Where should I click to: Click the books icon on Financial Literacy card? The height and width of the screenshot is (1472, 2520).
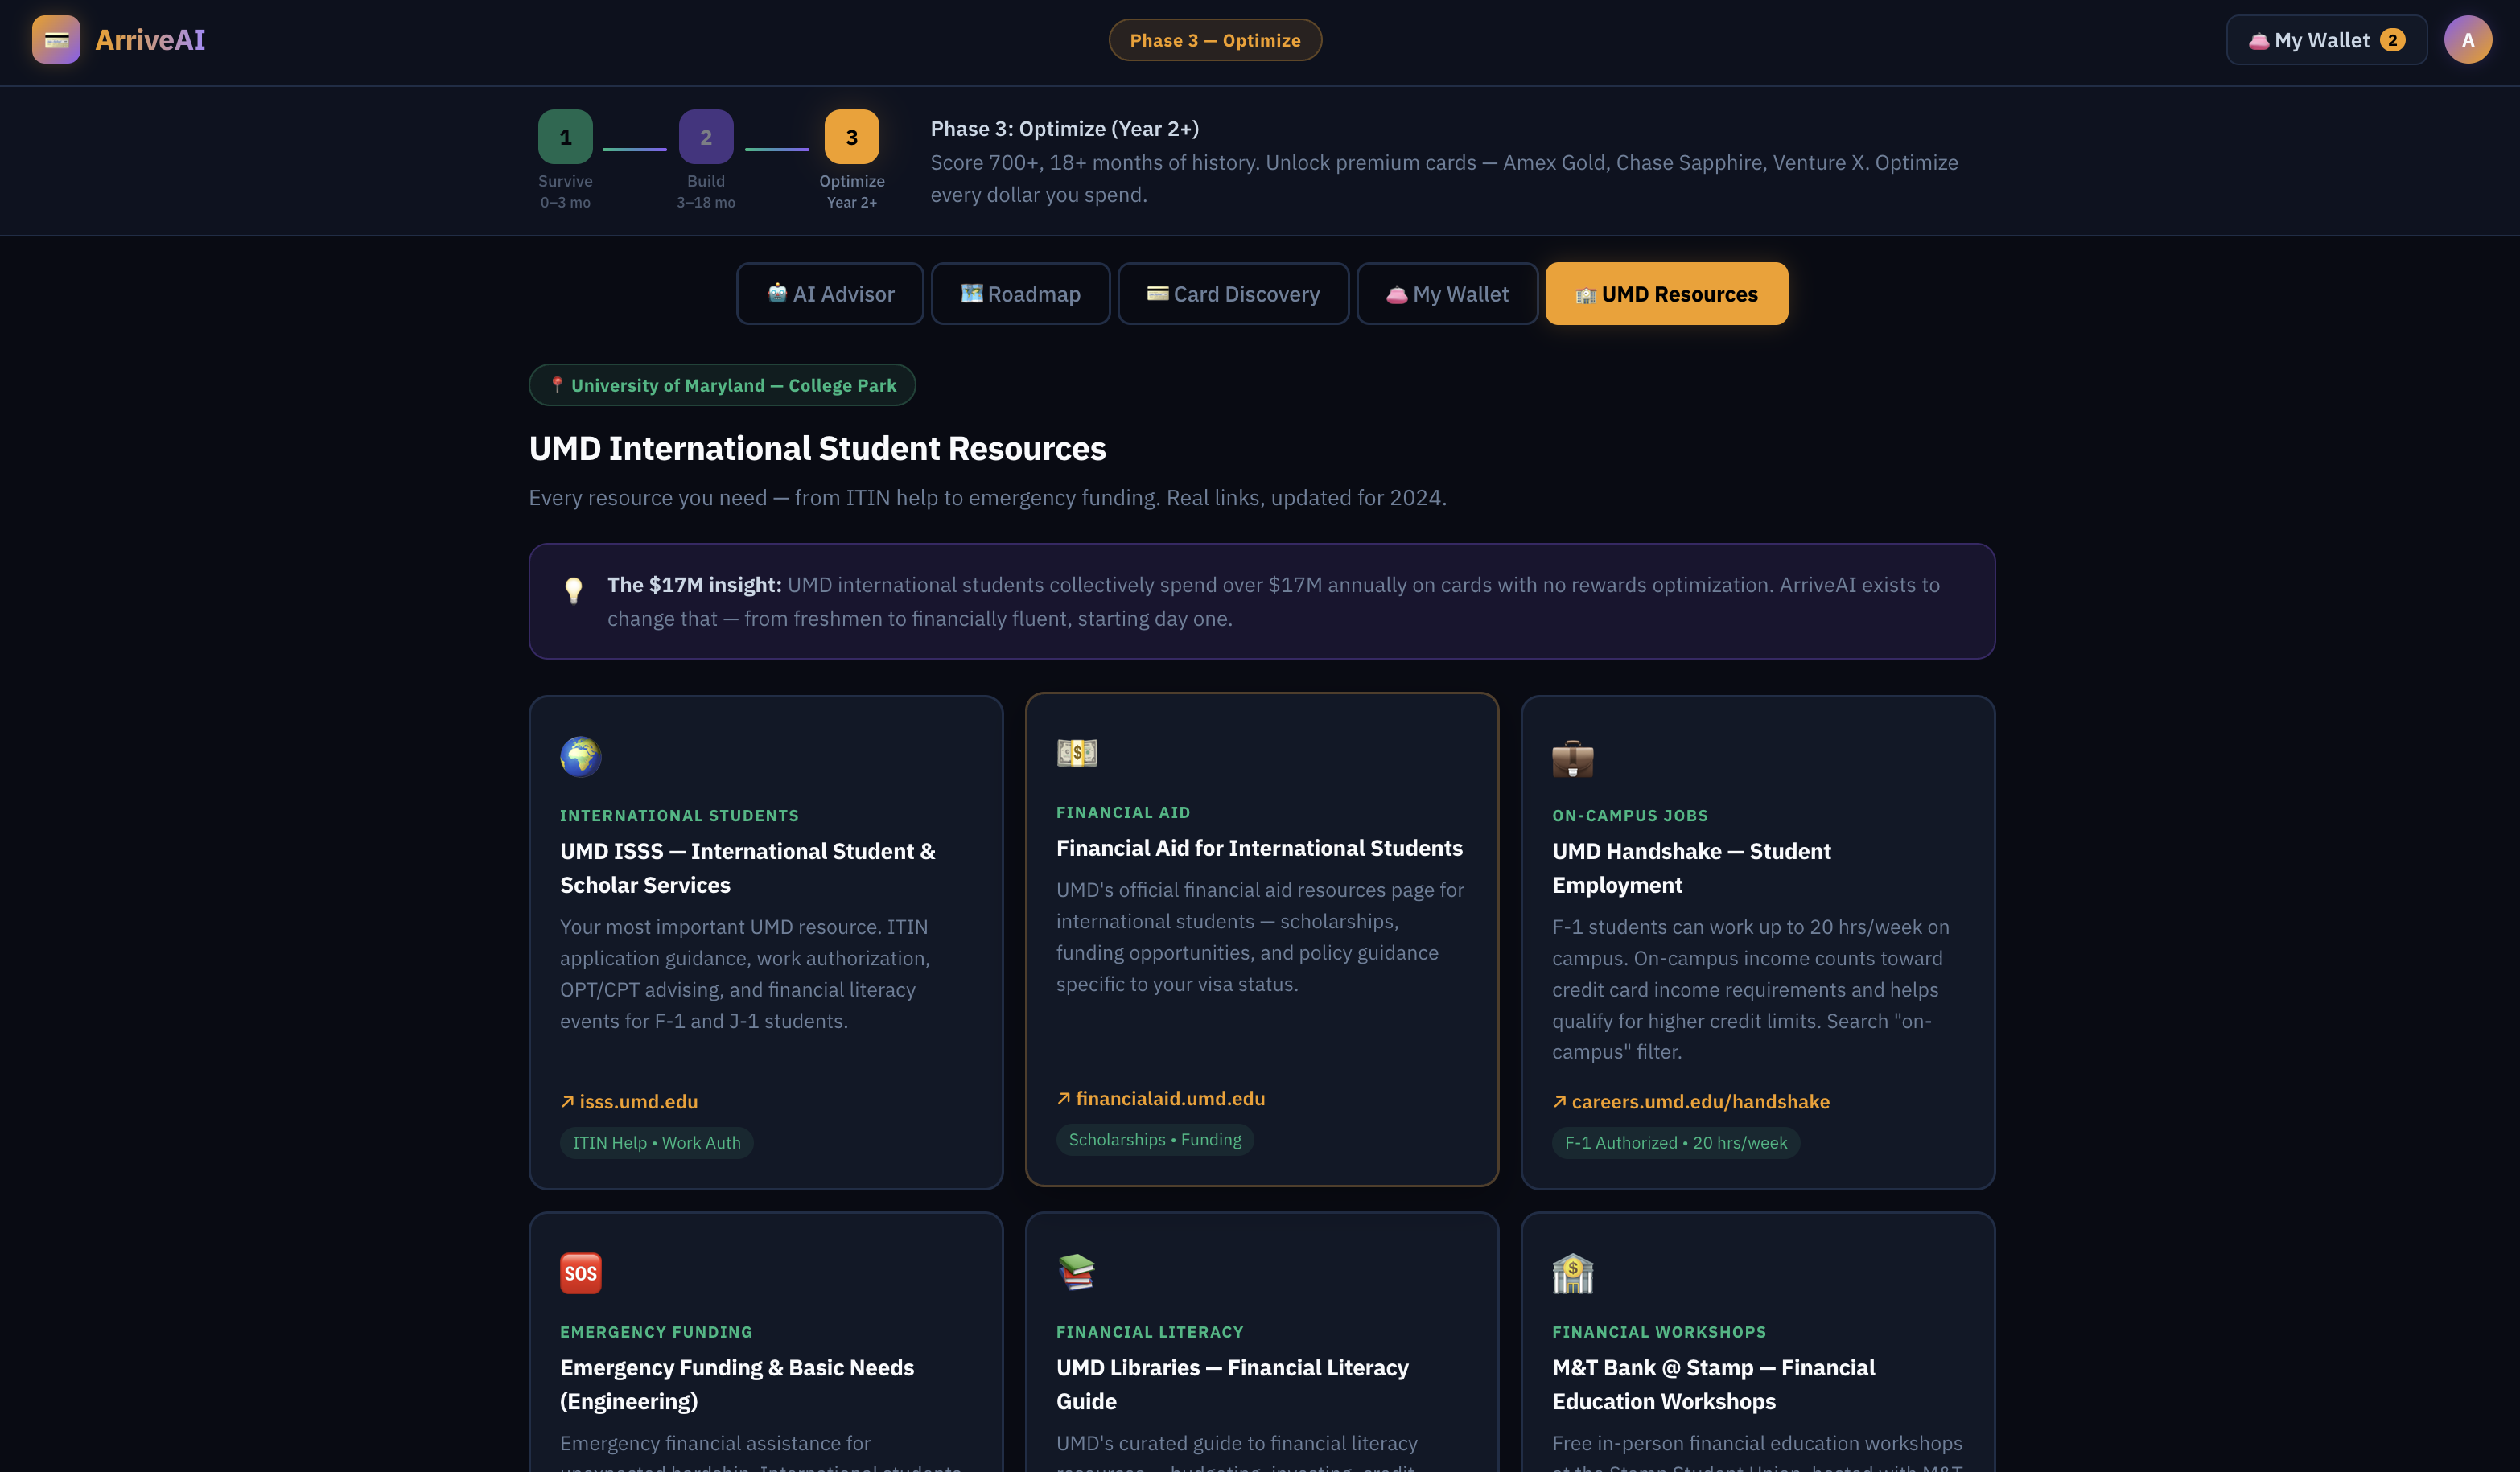[1077, 1272]
